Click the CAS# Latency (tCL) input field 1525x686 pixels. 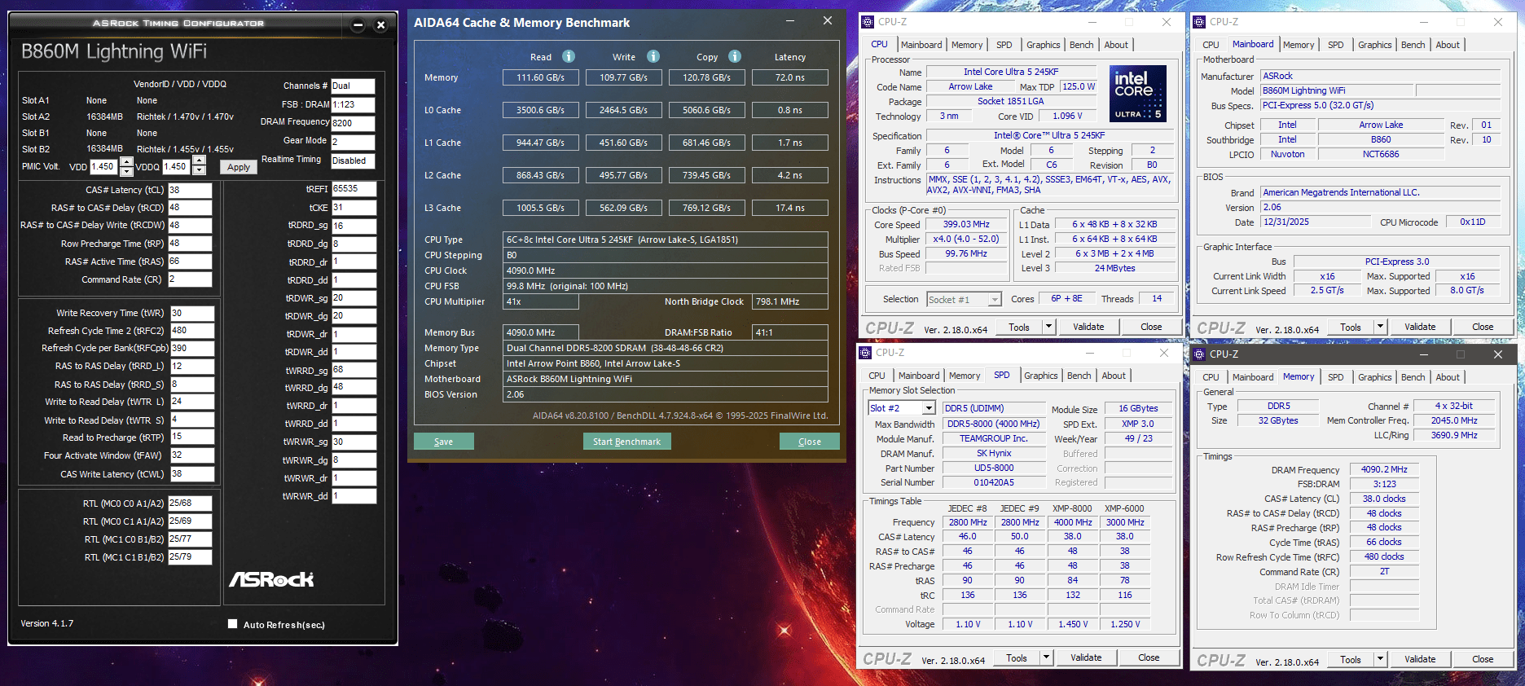[190, 190]
